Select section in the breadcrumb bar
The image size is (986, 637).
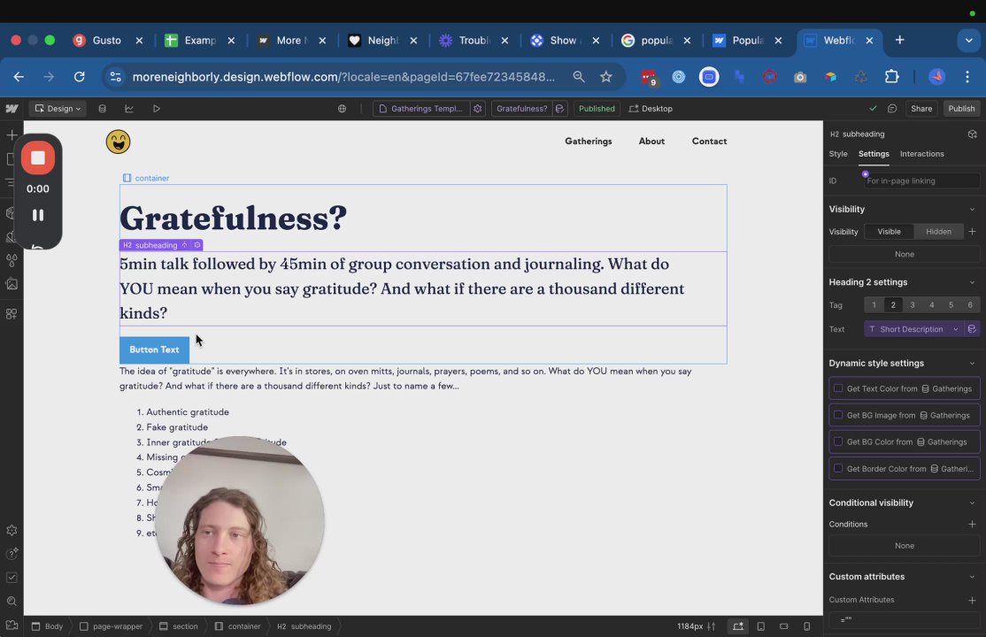tap(179, 626)
